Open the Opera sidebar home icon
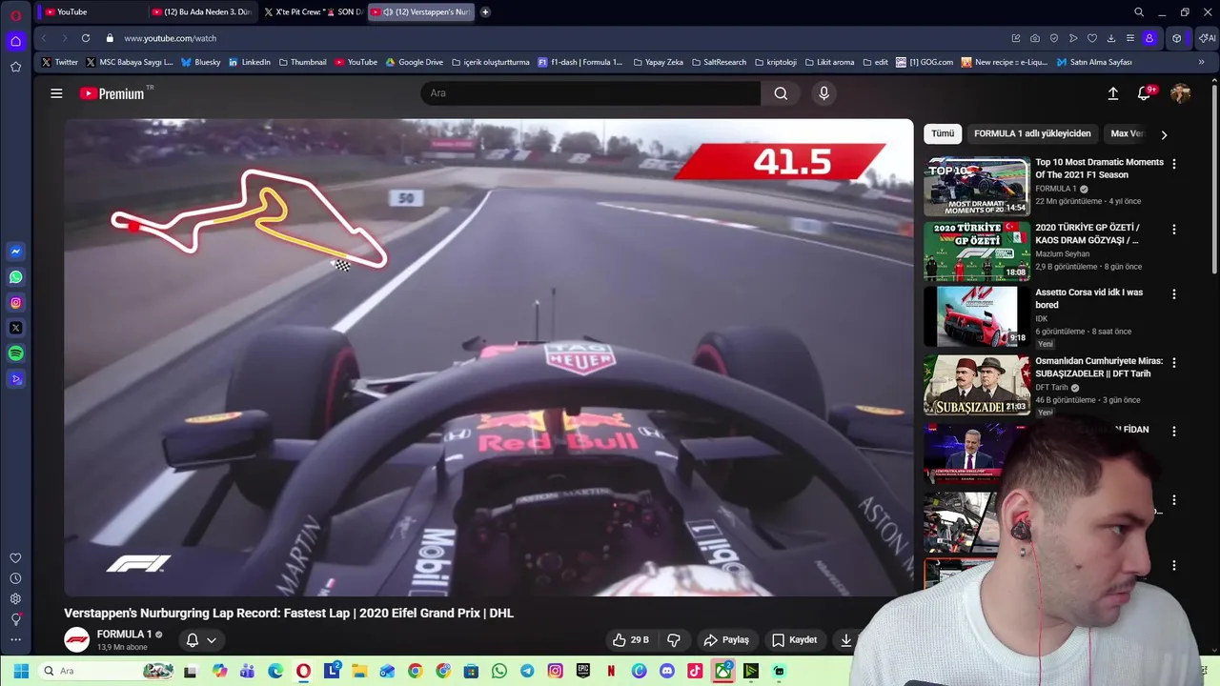1220x686 pixels. [15, 41]
